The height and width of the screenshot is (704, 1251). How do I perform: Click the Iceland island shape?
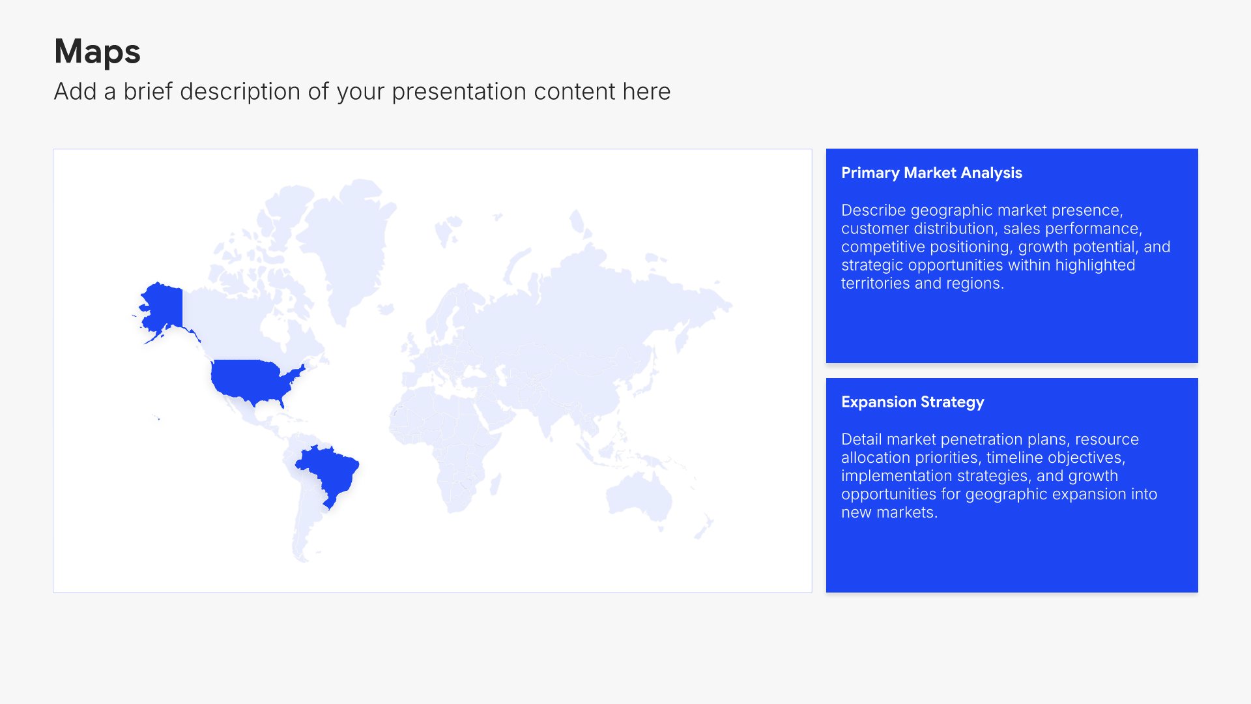click(386, 308)
